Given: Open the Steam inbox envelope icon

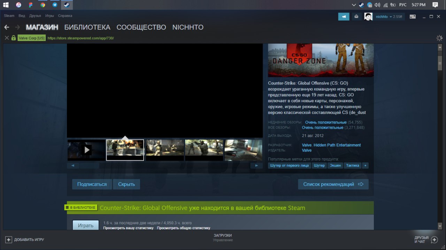Looking at the screenshot, I should (x=356, y=16).
